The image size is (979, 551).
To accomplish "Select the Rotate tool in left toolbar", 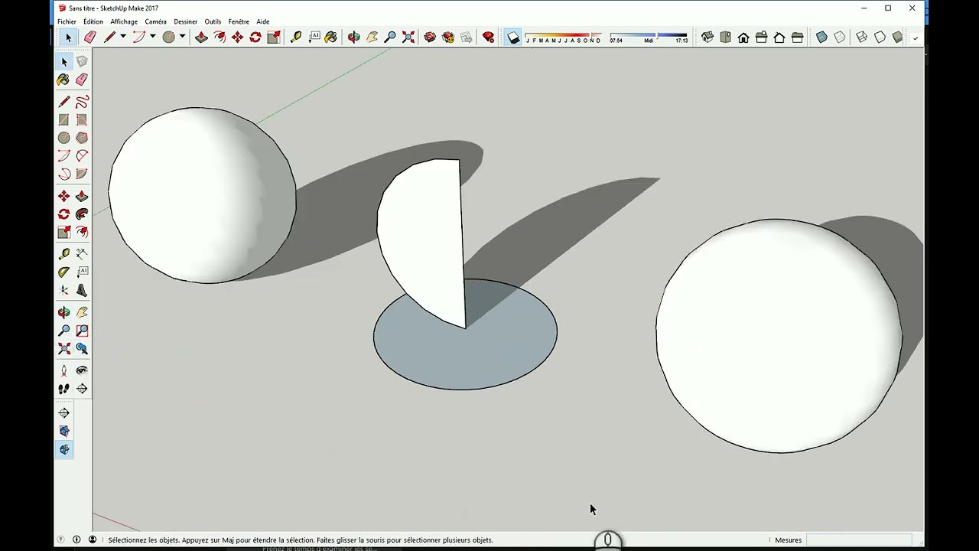I will click(x=63, y=214).
